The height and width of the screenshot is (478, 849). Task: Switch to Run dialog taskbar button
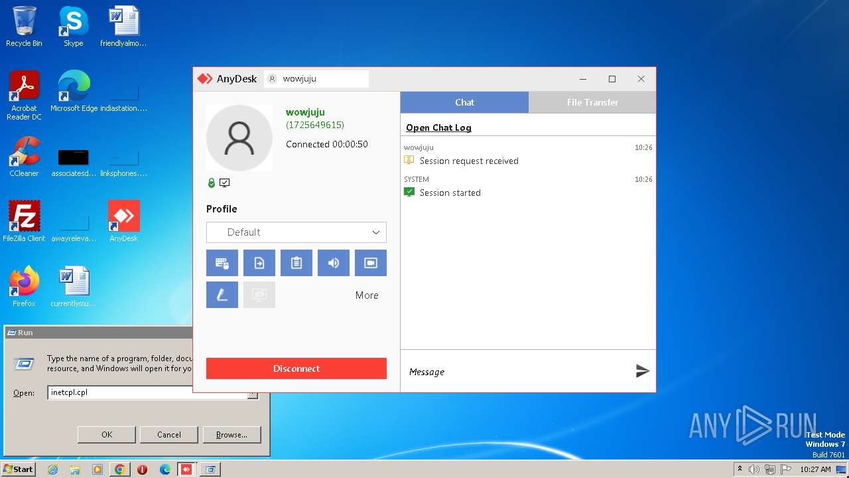click(210, 469)
